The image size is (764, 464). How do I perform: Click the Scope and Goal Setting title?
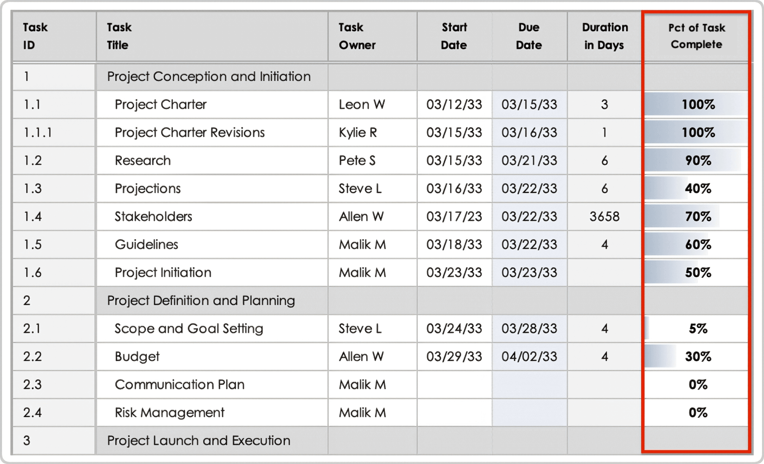pyautogui.click(x=188, y=329)
